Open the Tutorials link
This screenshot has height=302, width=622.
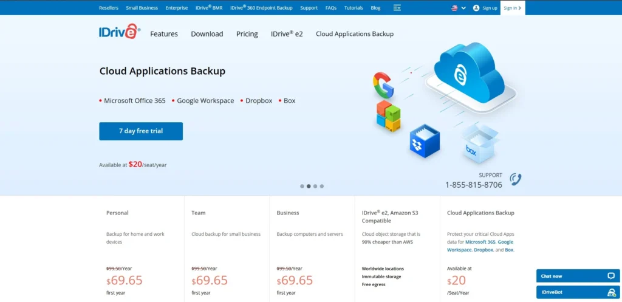tap(354, 7)
